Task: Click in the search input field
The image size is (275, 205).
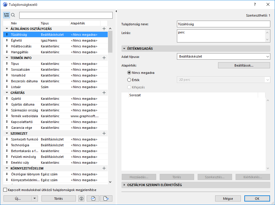Action: click(66, 15)
